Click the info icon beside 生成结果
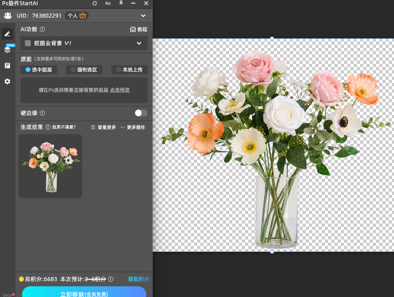This screenshot has width=394, height=297. click(48, 127)
